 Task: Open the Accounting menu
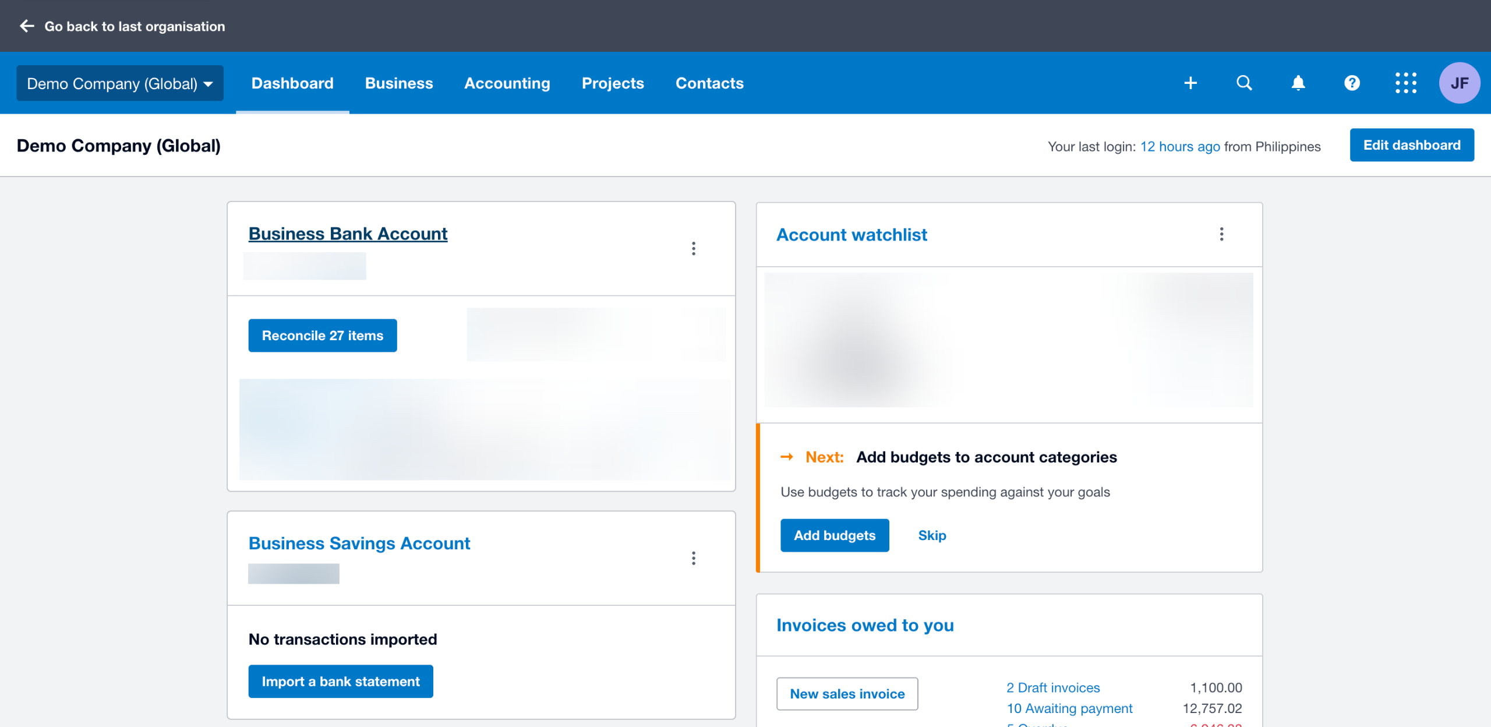(507, 83)
